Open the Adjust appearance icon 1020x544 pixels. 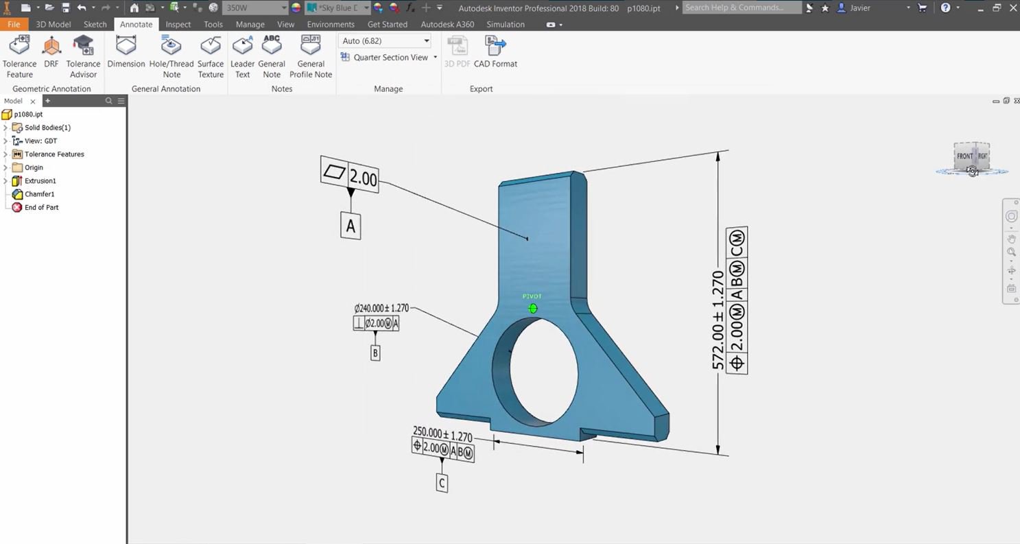[x=379, y=8]
